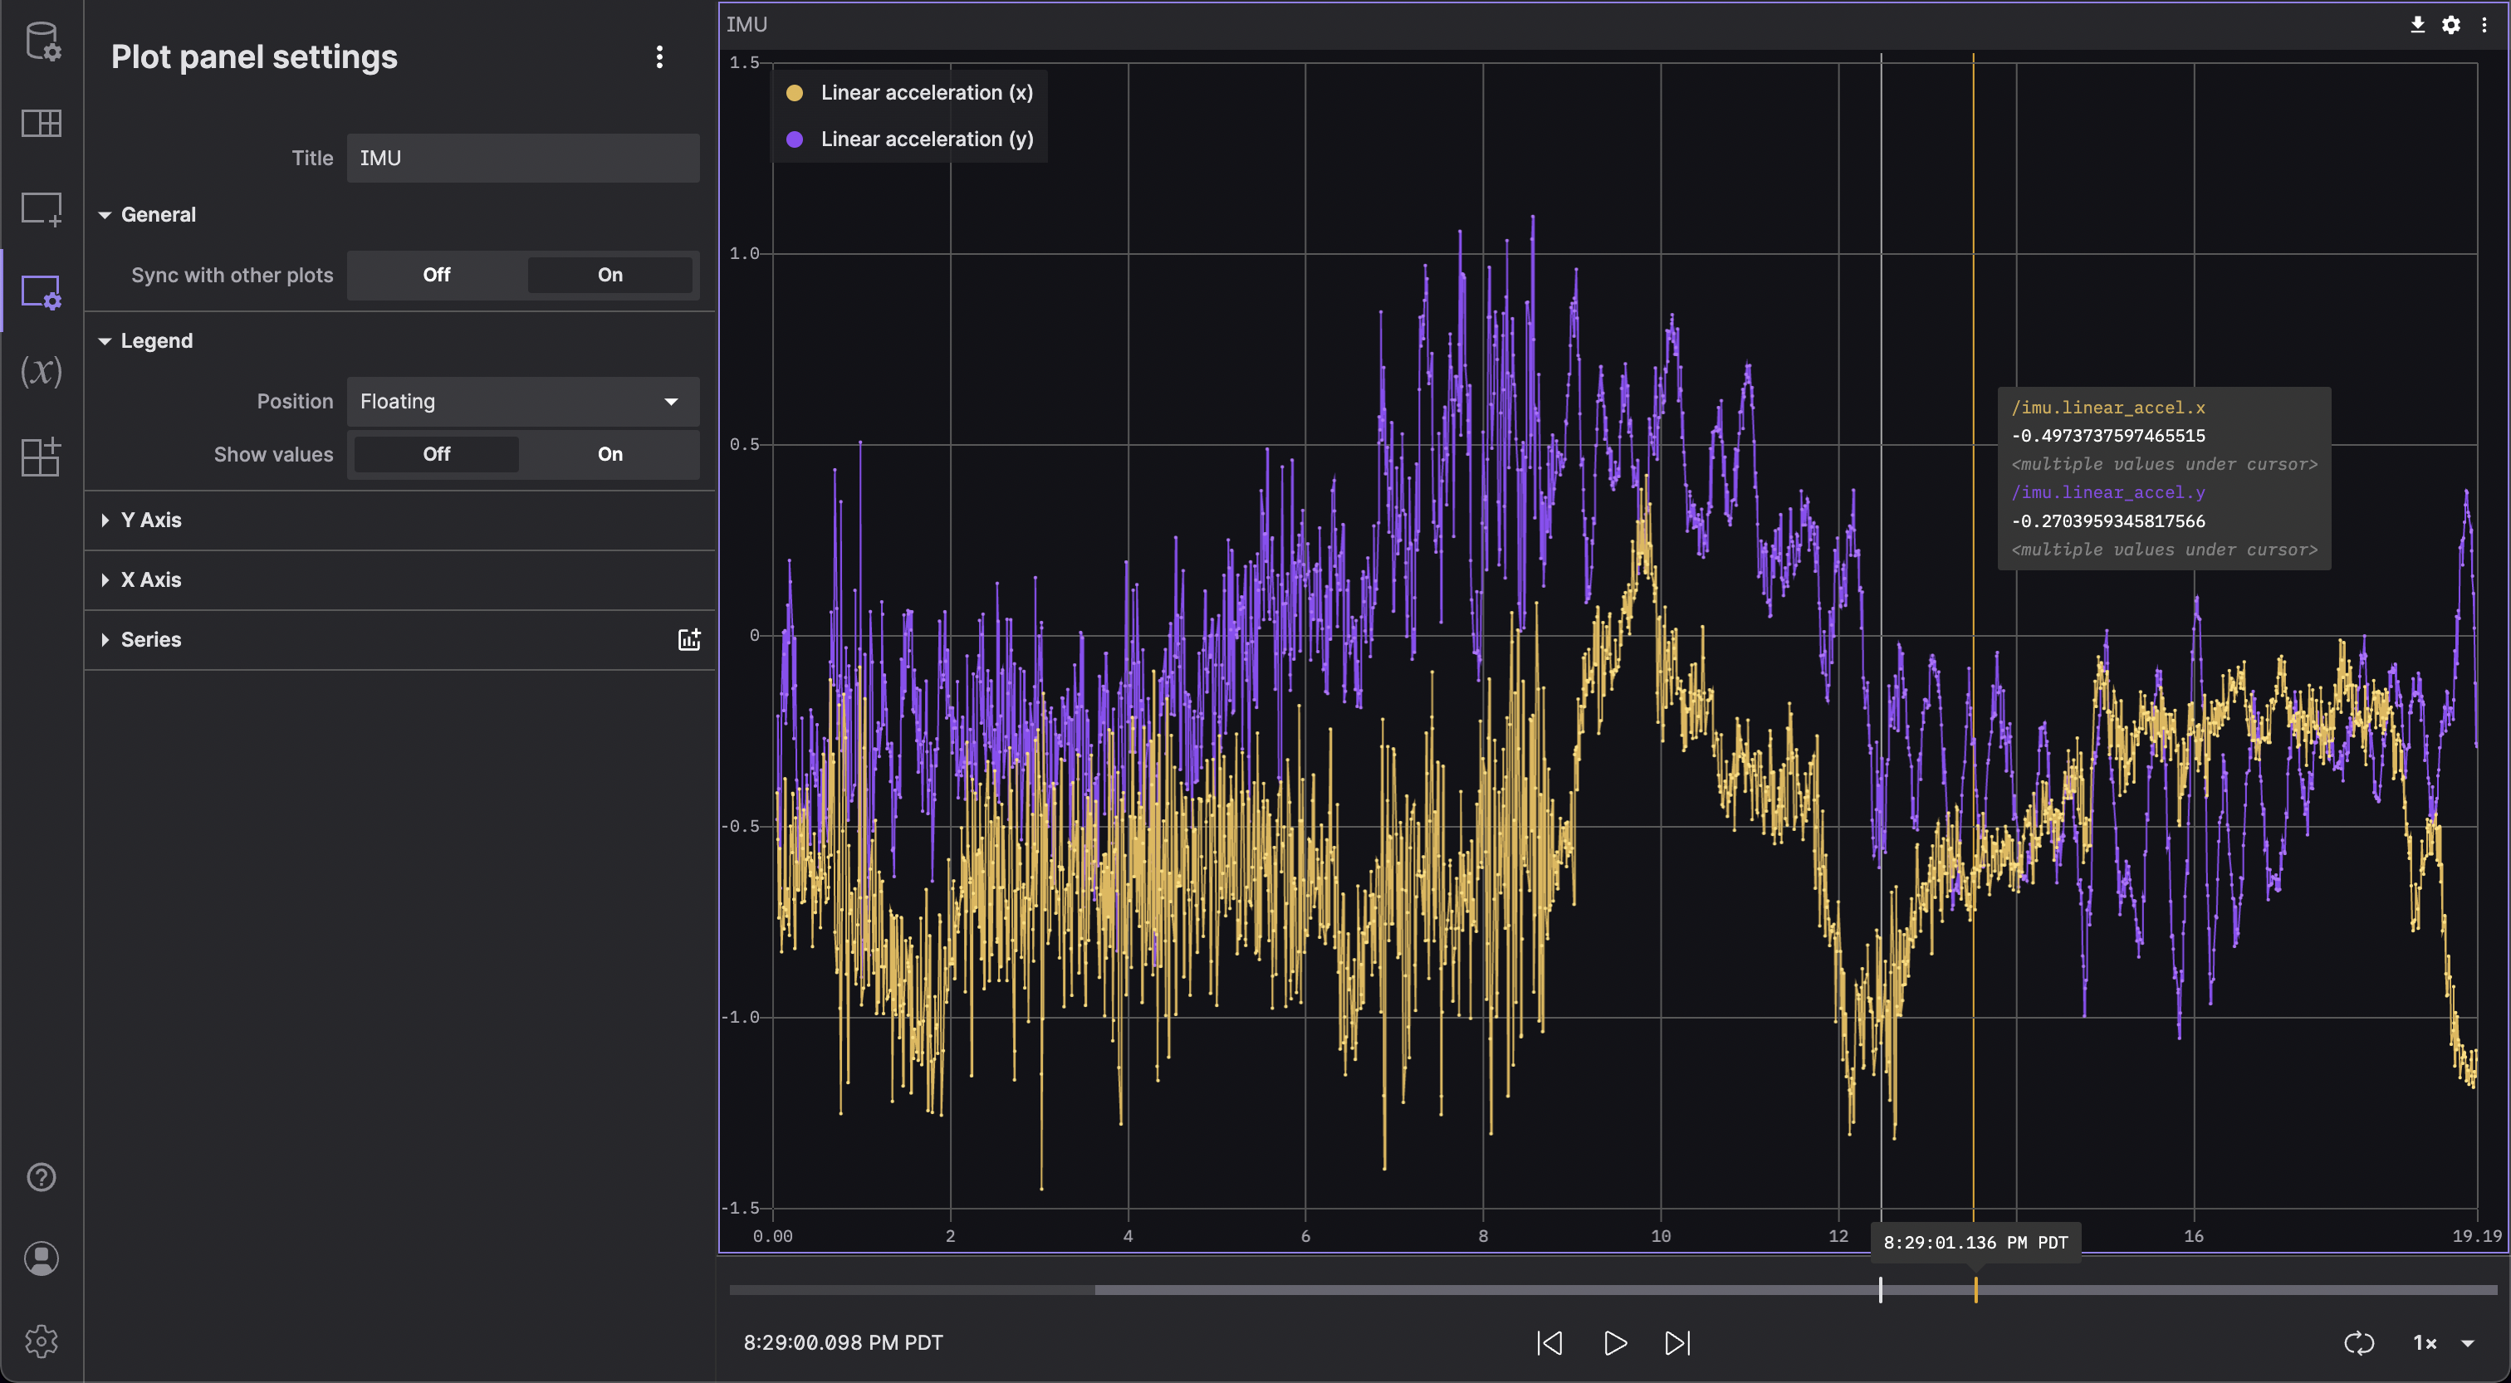Open the legend Position dropdown
The image size is (2511, 1383).
tap(522, 402)
